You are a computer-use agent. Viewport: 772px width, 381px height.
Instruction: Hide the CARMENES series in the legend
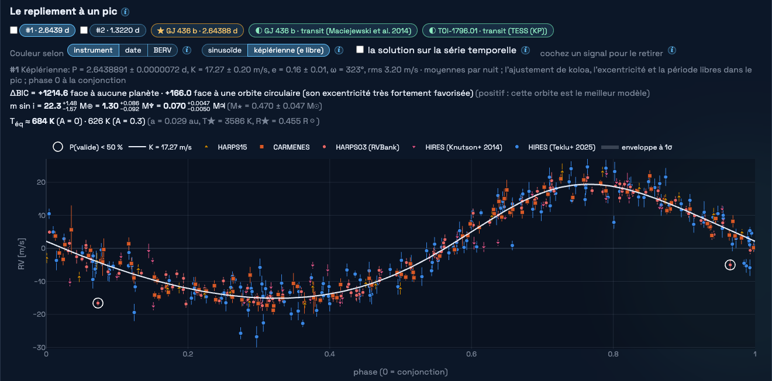click(x=285, y=147)
